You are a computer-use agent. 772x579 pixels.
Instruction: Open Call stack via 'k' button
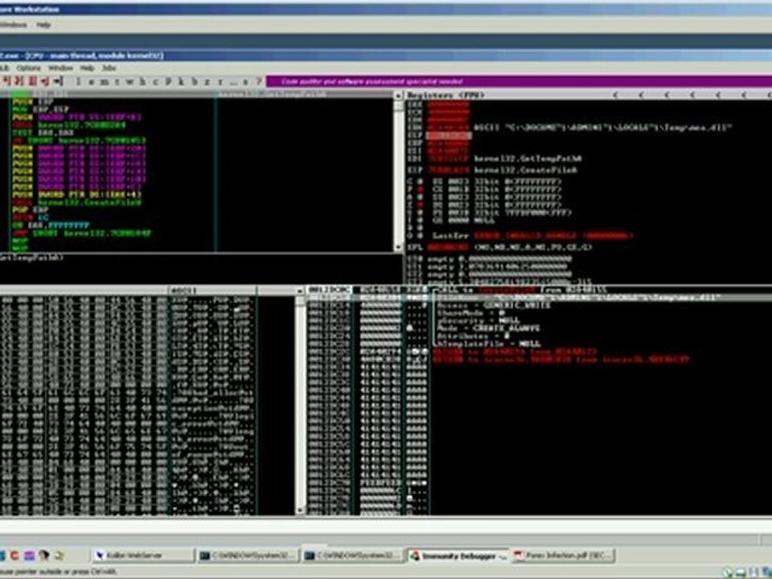(181, 82)
